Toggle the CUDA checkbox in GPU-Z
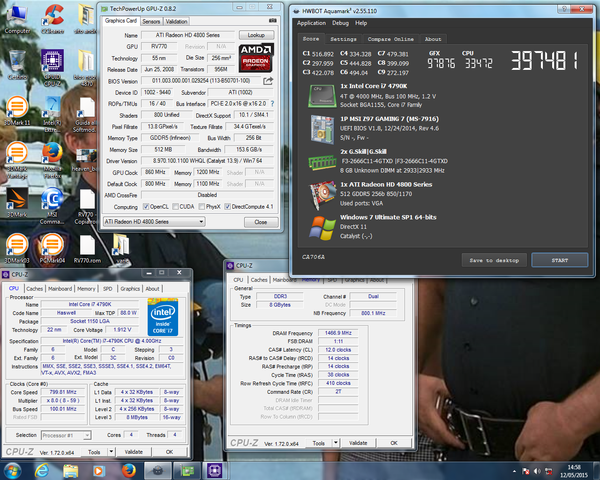The height and width of the screenshot is (480, 600). [175, 207]
